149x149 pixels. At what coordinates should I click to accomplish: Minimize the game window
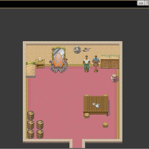pos(141,3)
